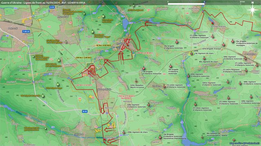Click the Pokrovsk city label

click(13, 28)
